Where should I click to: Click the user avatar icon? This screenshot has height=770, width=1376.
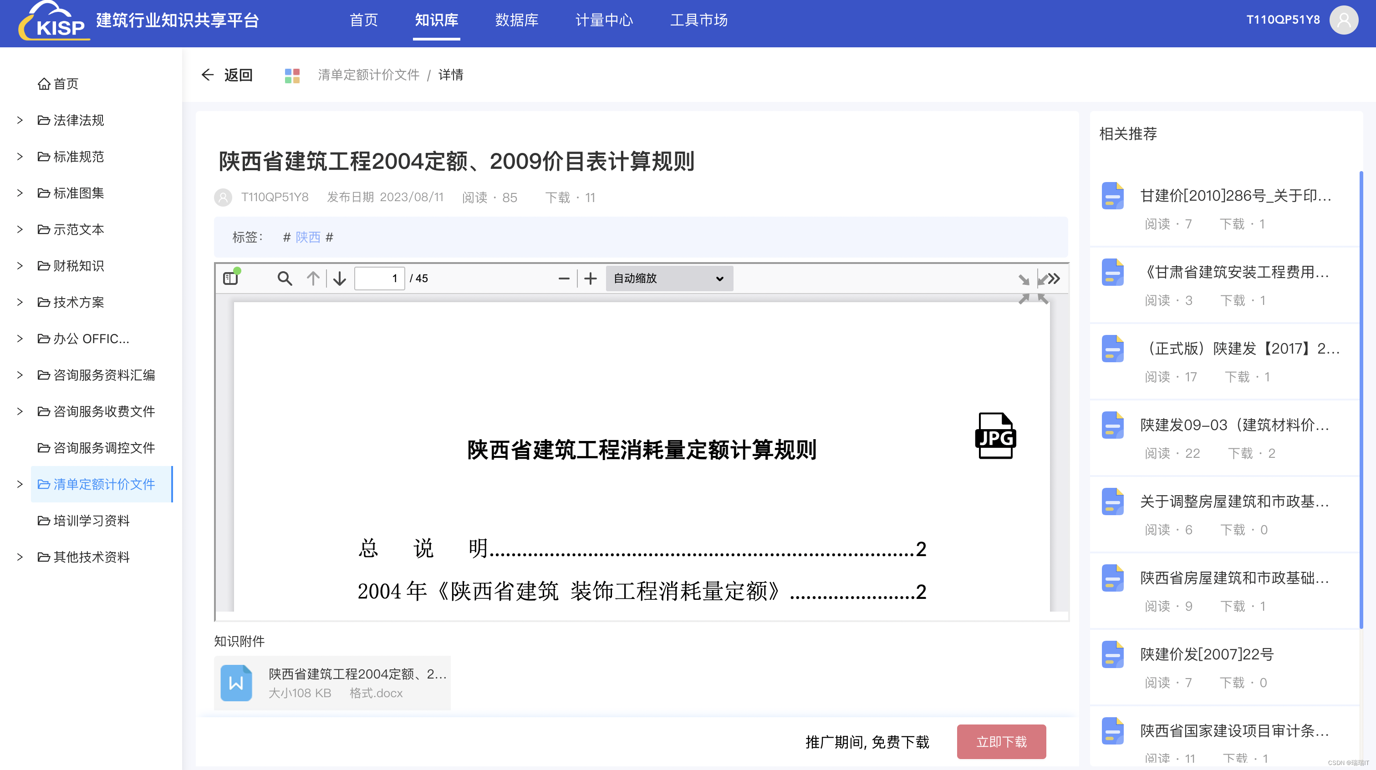[x=1344, y=20]
